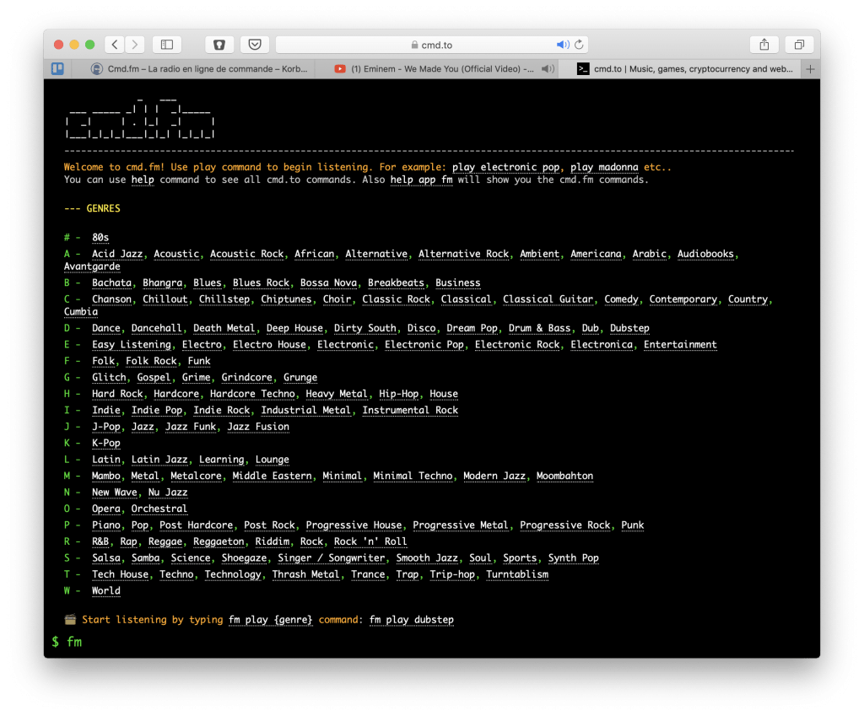Open the shield privacy extension icon
This screenshot has height=716, width=864.
coord(219,45)
